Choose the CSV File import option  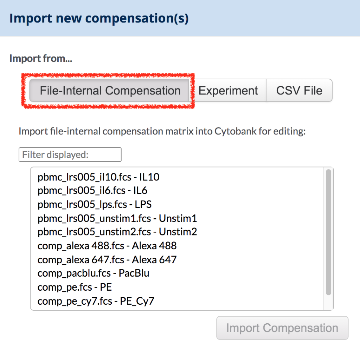point(299,91)
